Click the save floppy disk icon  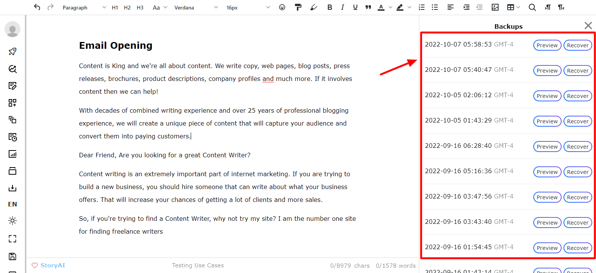[12, 256]
